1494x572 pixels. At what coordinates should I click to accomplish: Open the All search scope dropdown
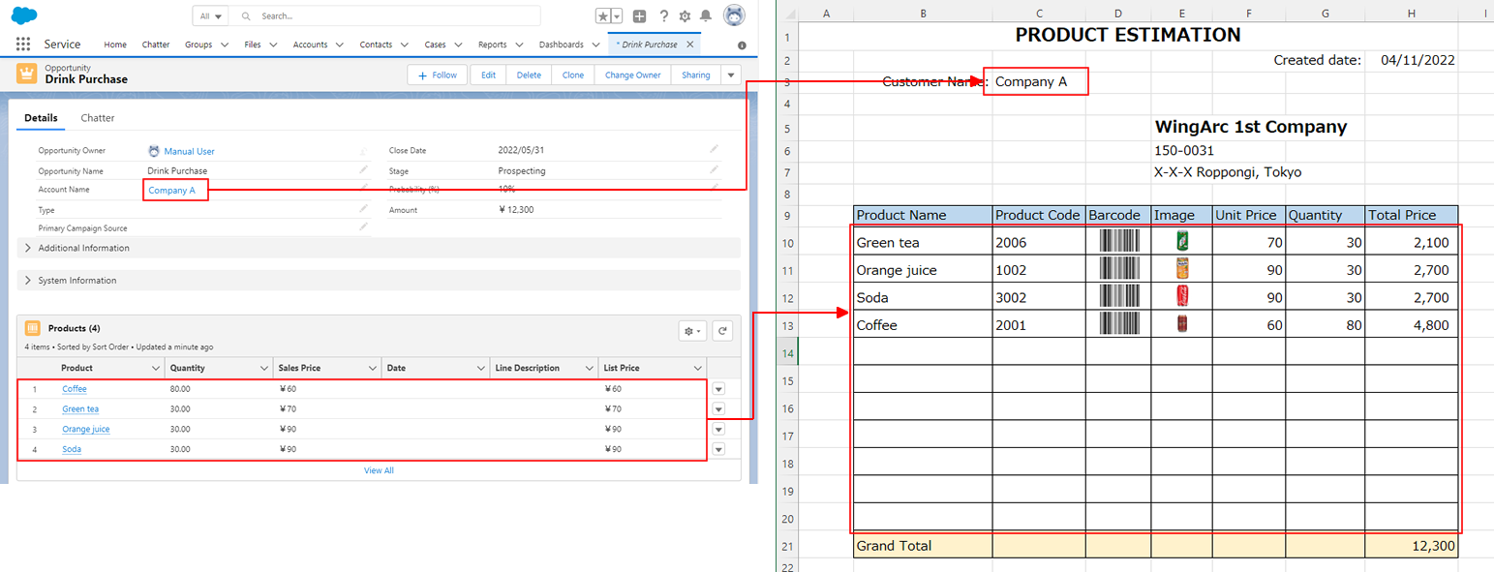(210, 16)
